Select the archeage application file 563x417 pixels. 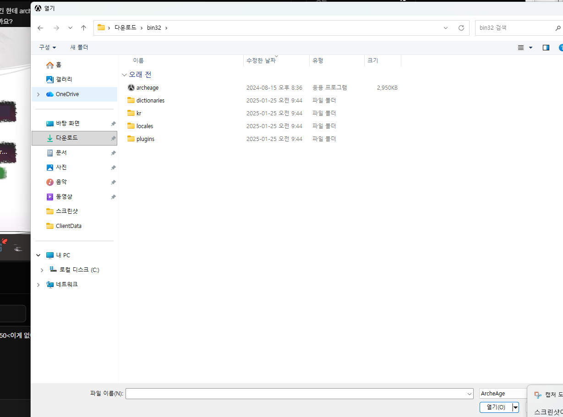click(147, 87)
